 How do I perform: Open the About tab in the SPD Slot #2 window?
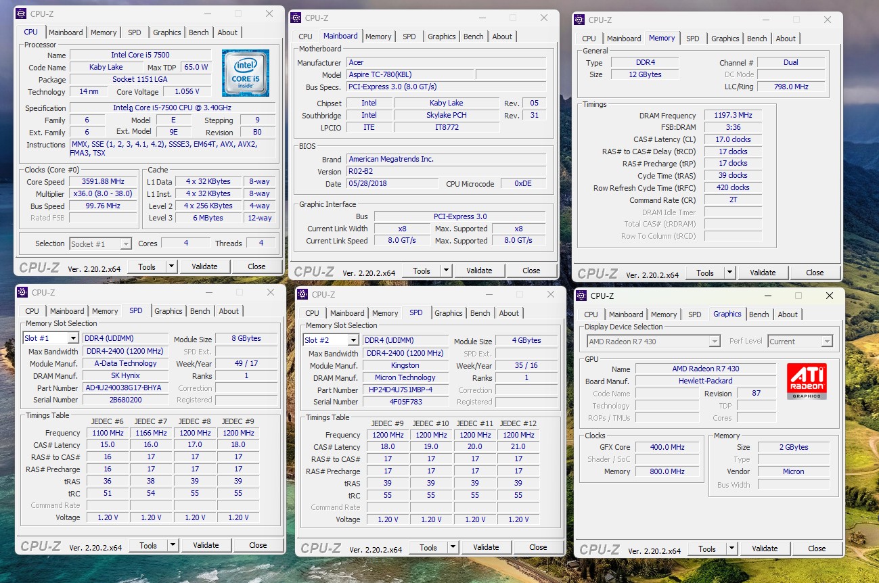pos(509,313)
